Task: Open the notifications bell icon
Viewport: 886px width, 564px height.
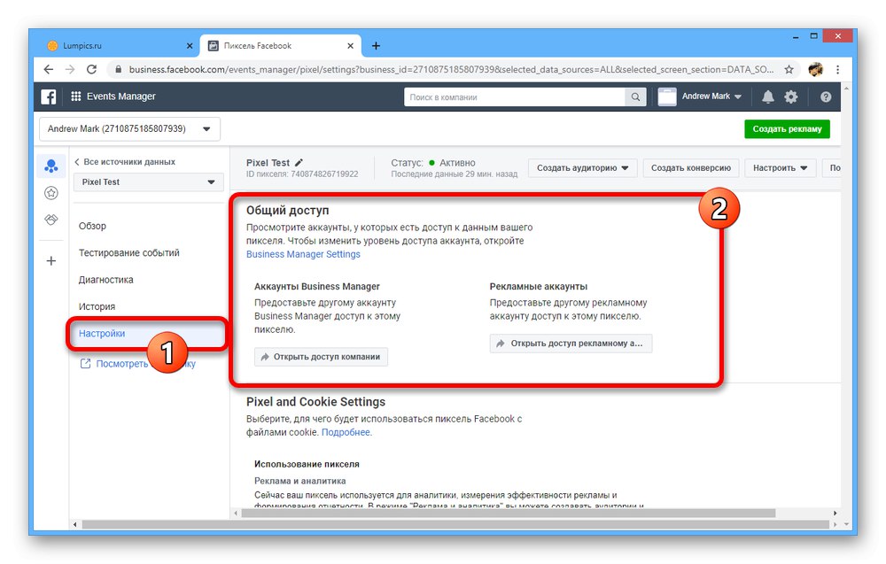Action: (x=767, y=97)
